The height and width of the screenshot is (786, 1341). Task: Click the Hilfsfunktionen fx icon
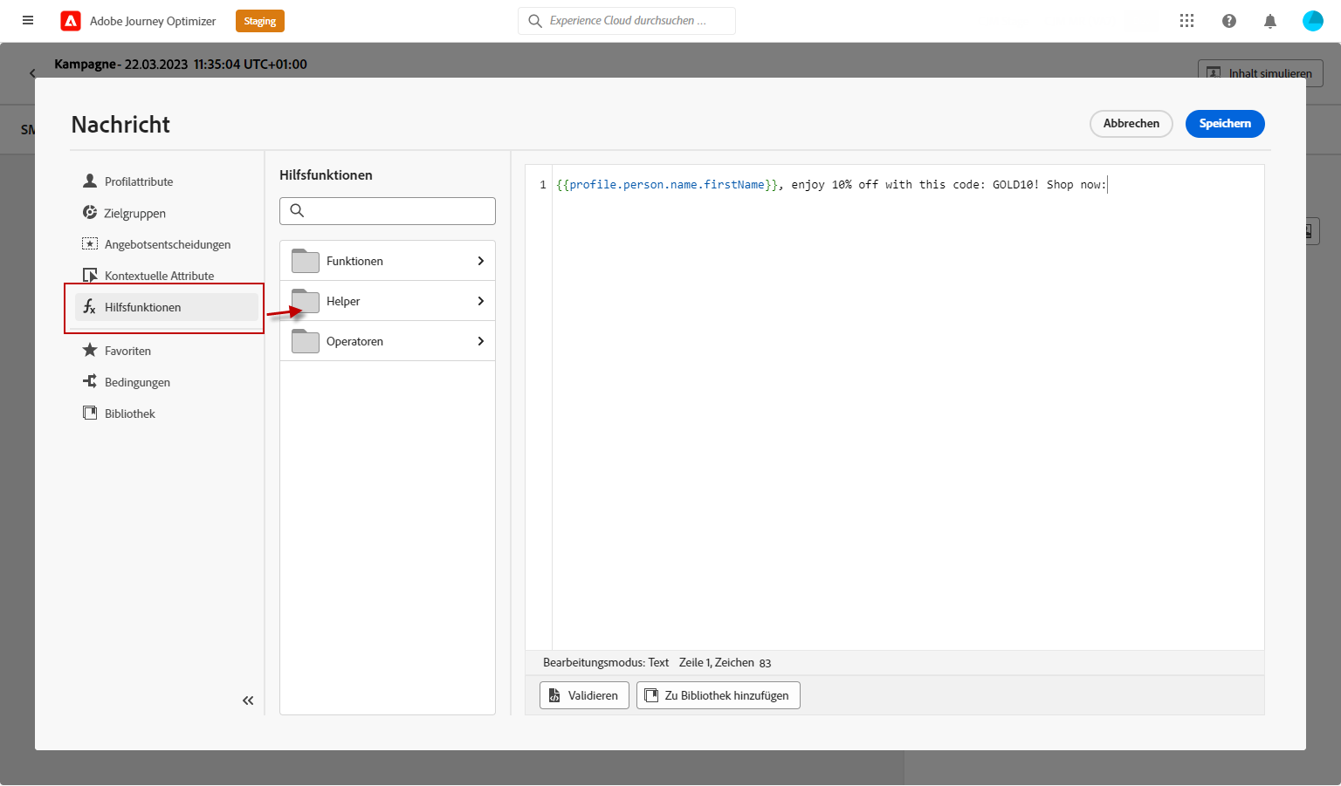90,307
